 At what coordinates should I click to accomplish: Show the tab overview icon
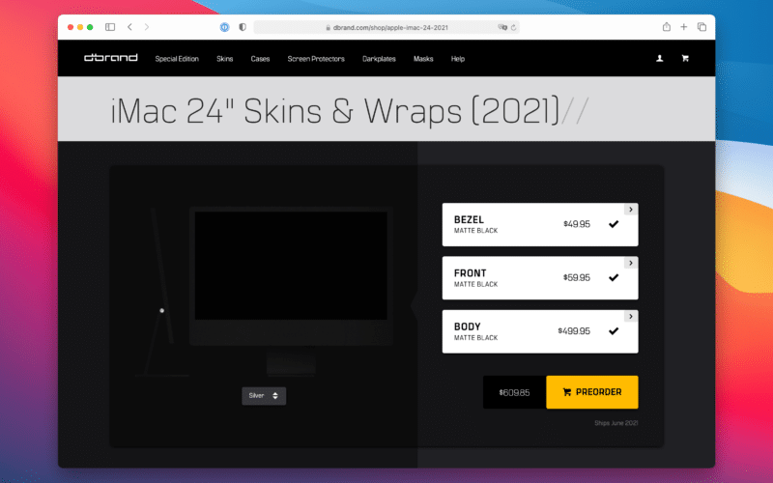point(701,27)
